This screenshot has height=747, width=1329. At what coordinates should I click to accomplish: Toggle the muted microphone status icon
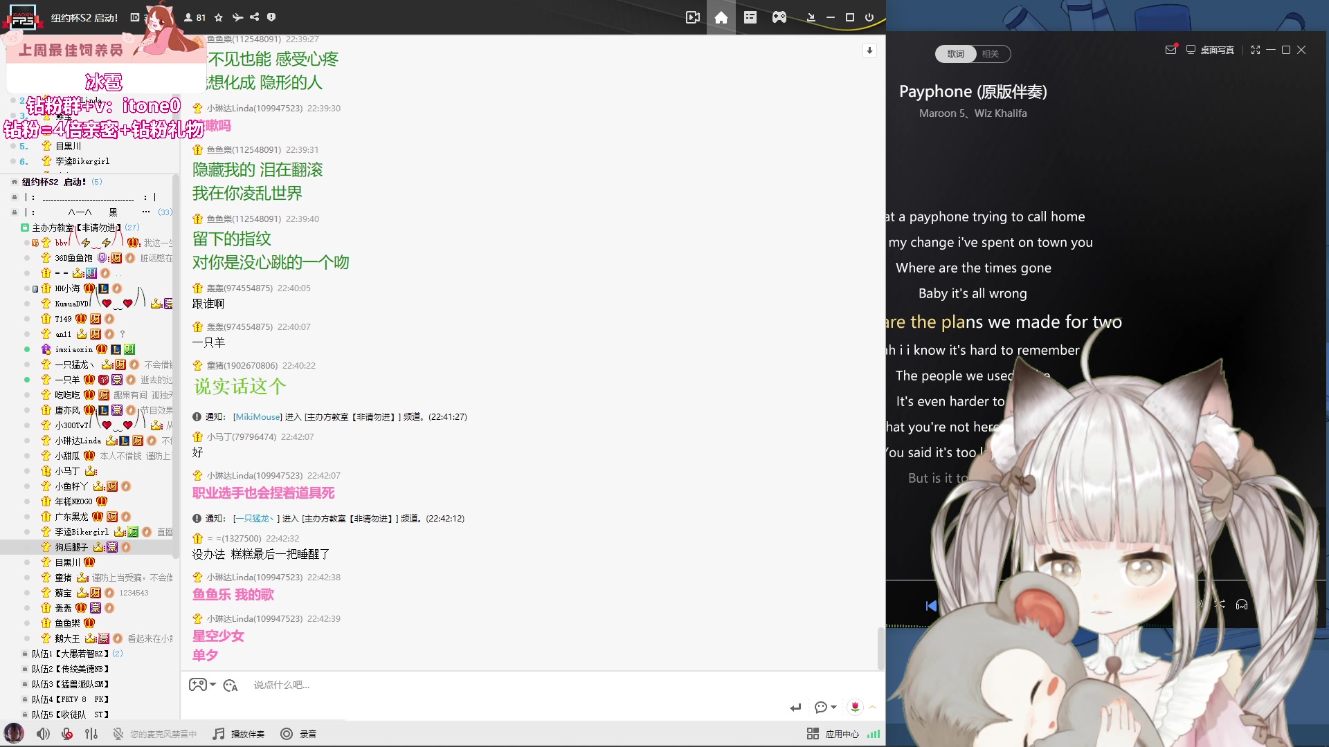118,734
